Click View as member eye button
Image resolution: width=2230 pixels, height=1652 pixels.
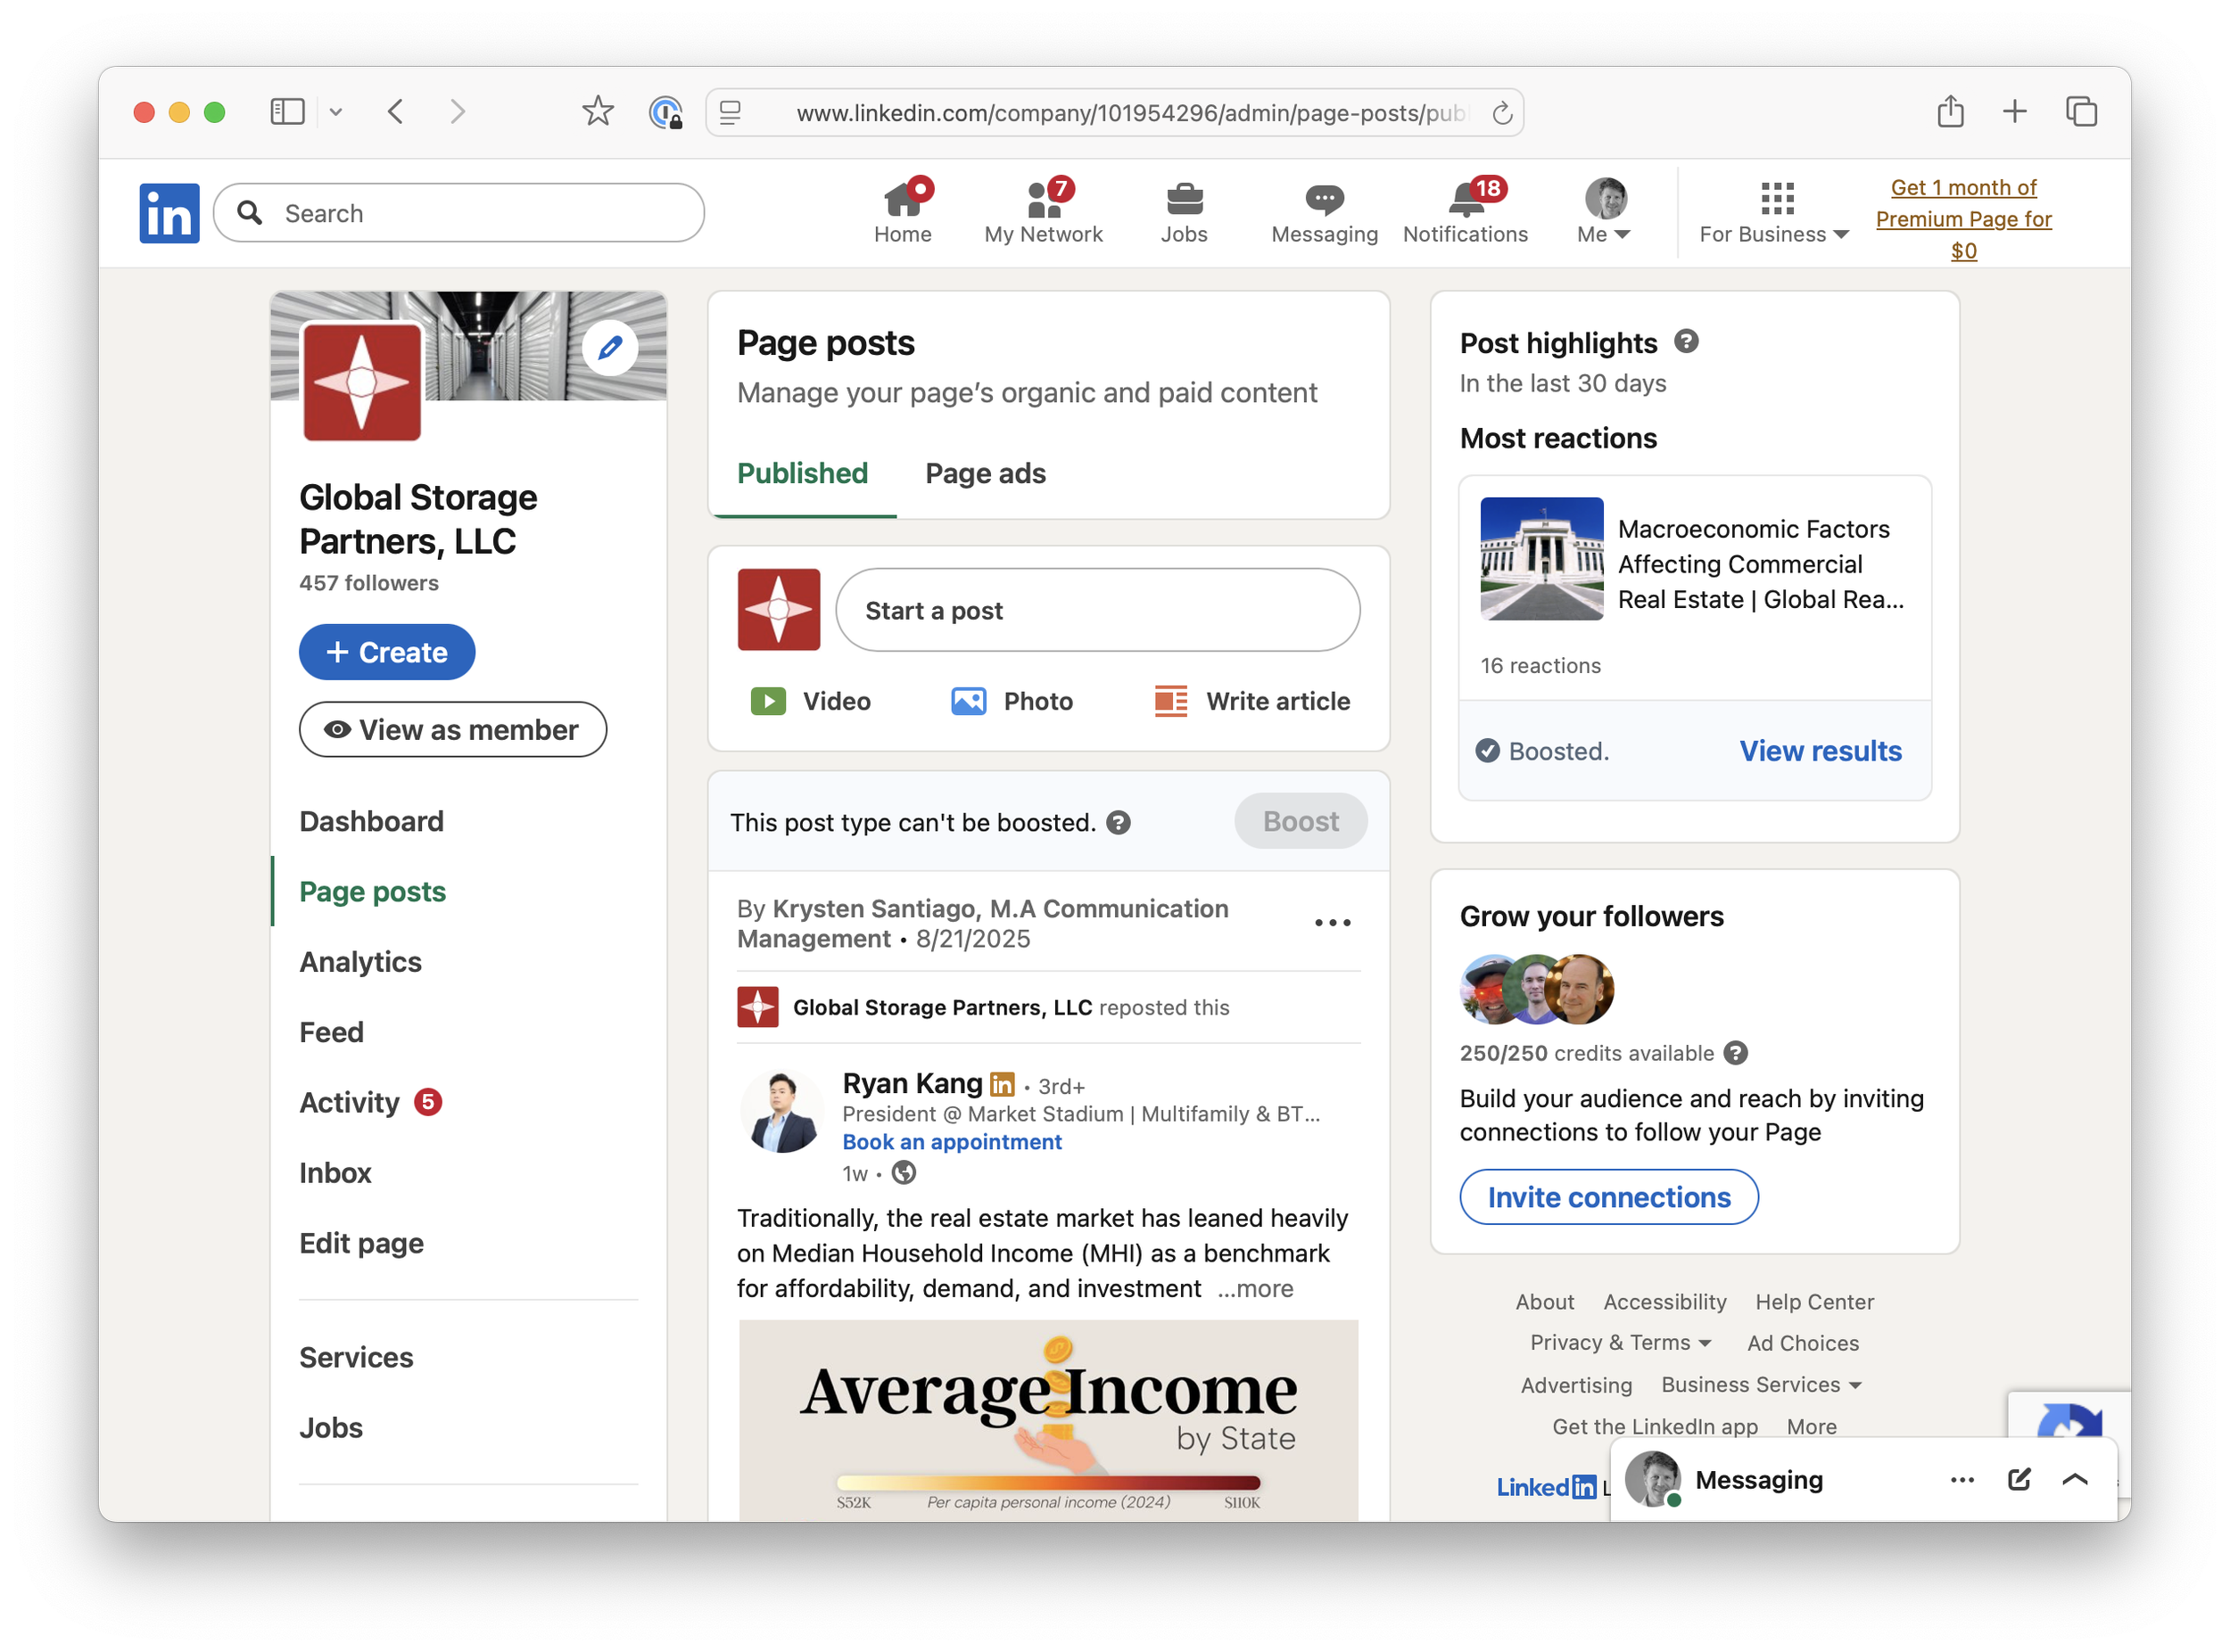(x=452, y=730)
